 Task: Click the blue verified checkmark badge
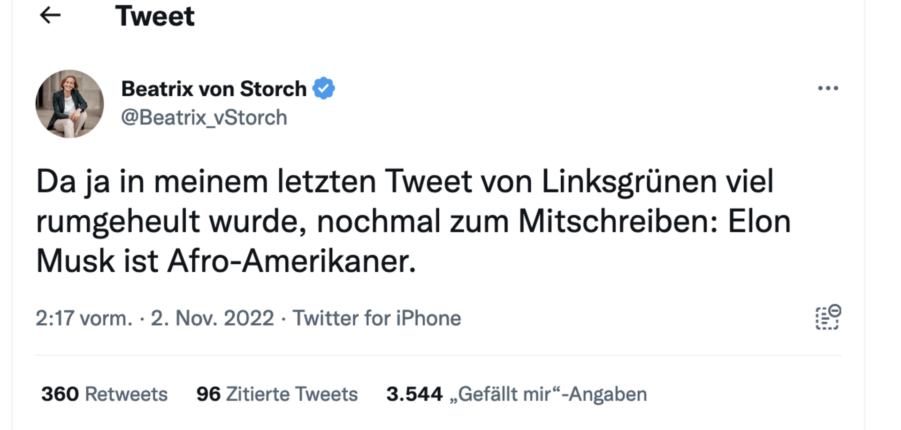(324, 88)
